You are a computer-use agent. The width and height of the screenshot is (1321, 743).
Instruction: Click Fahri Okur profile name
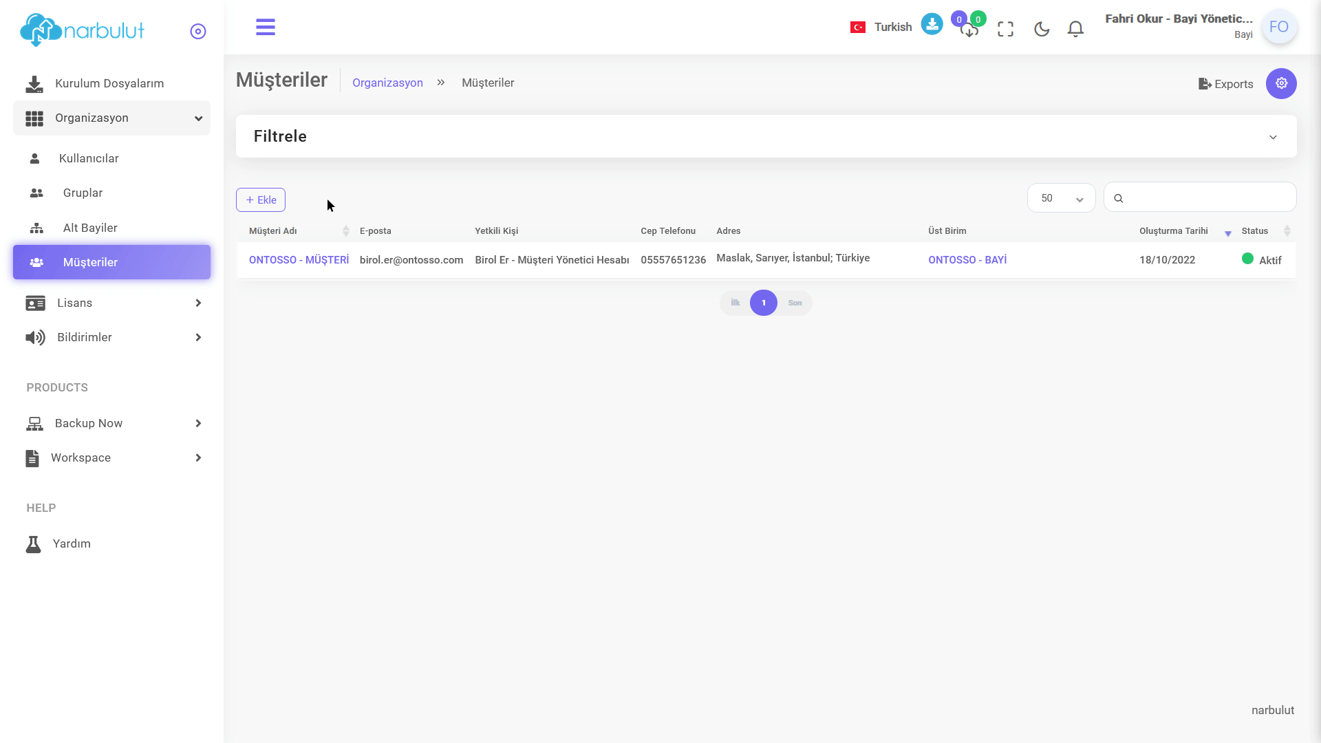click(x=1179, y=19)
